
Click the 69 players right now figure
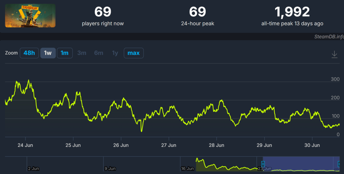tap(103, 12)
